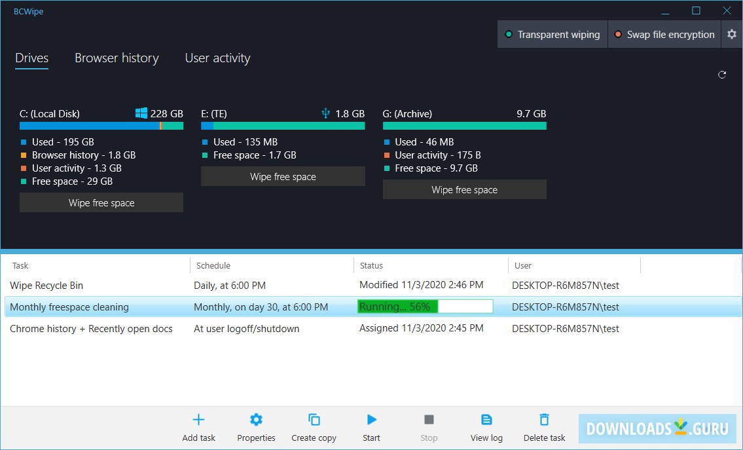The width and height of the screenshot is (743, 450).
Task: Click 'Used - 135 MB' legend
Action: point(245,141)
